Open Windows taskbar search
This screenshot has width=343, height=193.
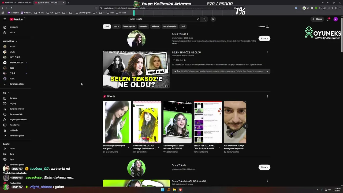(169, 190)
